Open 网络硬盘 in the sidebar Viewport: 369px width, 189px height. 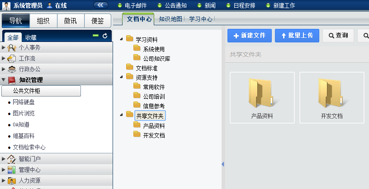[x=24, y=102]
